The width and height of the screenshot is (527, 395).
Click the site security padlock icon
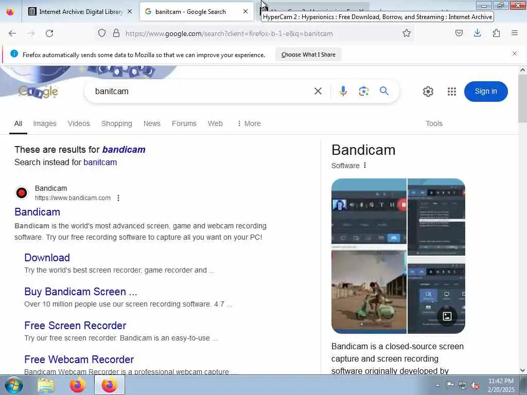(116, 33)
